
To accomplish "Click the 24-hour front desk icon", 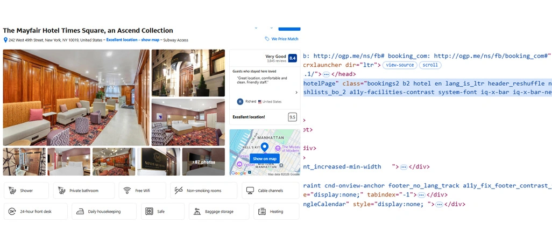I will pyautogui.click(x=12, y=212).
